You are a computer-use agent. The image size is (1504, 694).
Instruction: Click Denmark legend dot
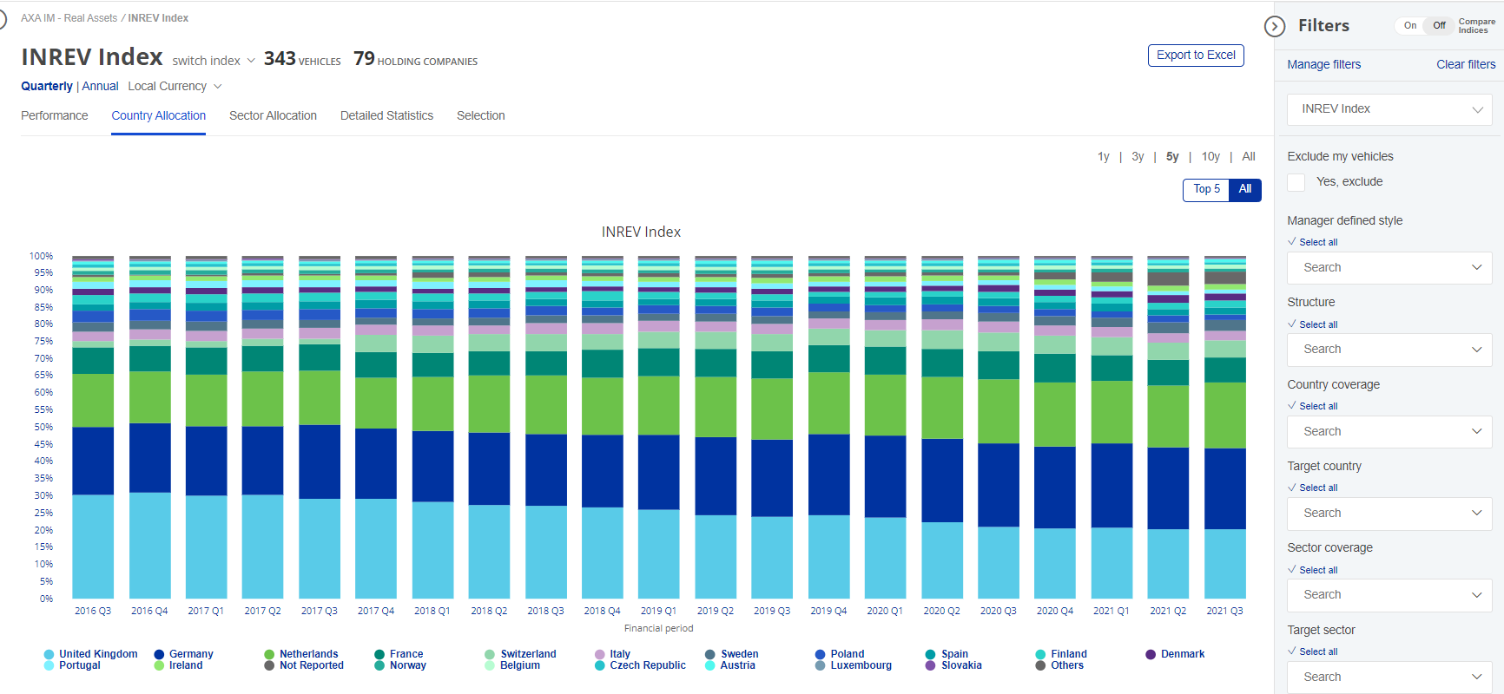(x=1151, y=655)
